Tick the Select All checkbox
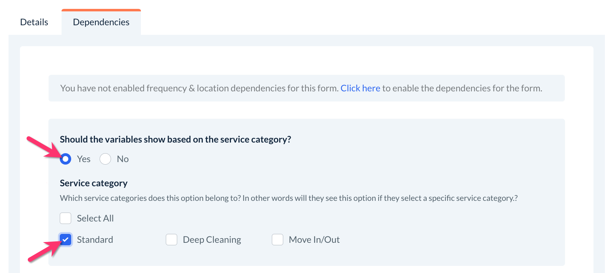This screenshot has height=273, width=612. coord(65,218)
